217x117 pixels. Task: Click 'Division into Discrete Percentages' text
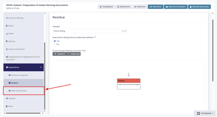(129, 84)
